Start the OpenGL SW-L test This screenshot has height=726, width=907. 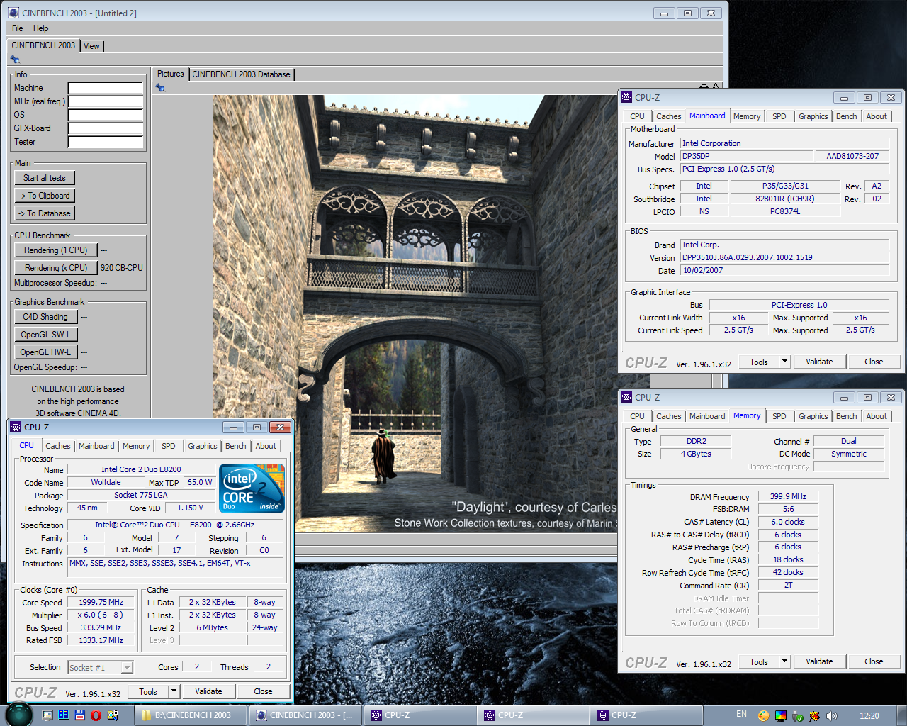pos(45,335)
